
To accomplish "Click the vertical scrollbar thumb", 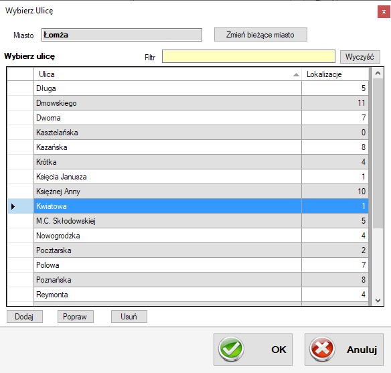I will (378, 153).
